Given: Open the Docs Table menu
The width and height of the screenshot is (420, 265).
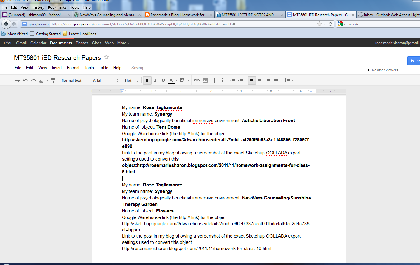Looking at the screenshot, I should coord(104,68).
